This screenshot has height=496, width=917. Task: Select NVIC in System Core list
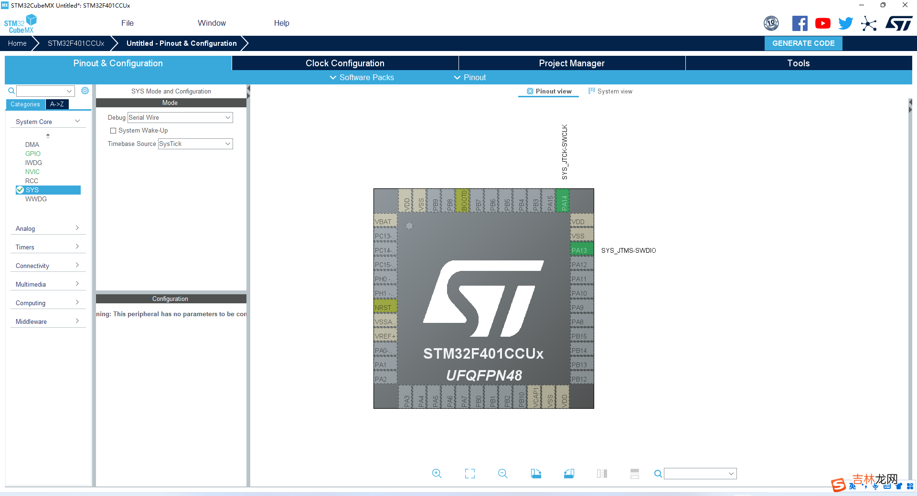32,172
